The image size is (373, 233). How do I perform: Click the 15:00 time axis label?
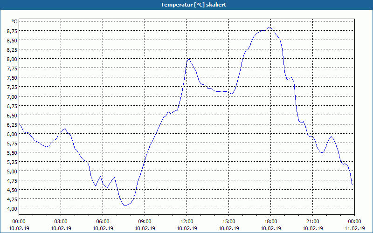pos(229,222)
